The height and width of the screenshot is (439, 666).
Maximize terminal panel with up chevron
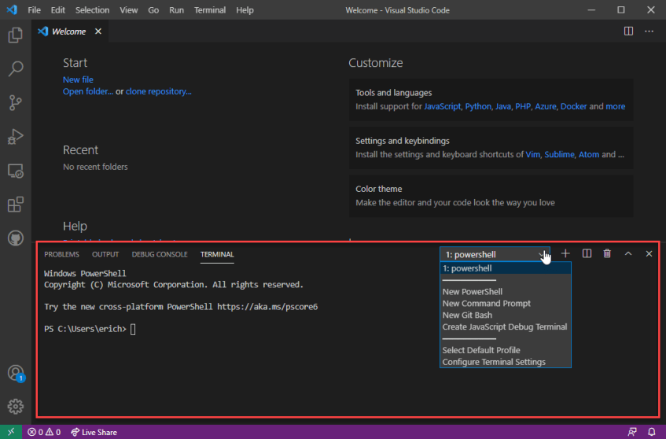click(628, 253)
